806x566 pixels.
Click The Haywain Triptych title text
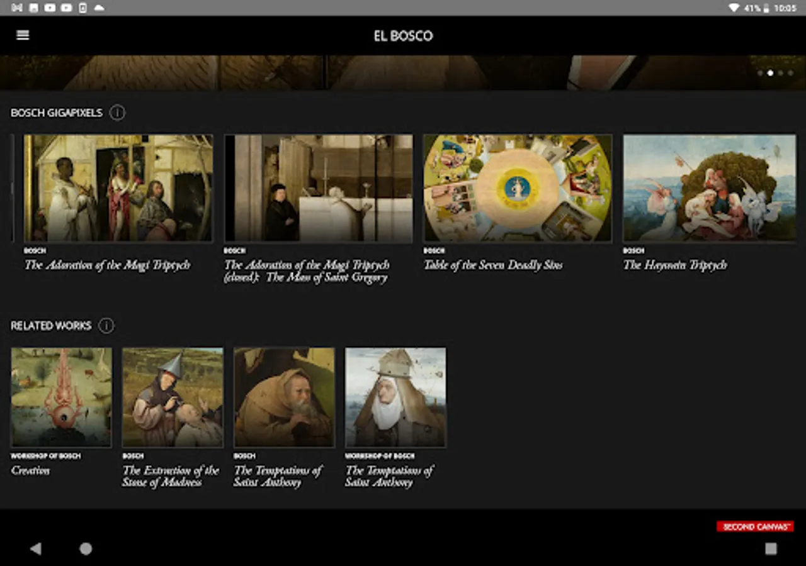[675, 265]
